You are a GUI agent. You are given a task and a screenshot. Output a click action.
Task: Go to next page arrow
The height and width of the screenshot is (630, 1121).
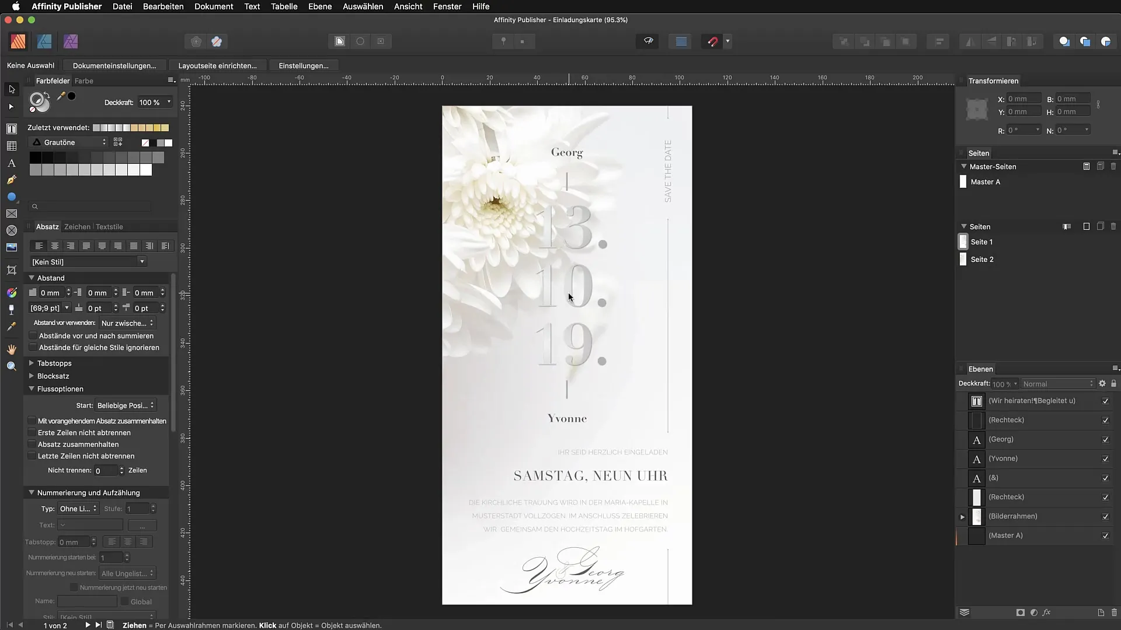pyautogui.click(x=88, y=625)
